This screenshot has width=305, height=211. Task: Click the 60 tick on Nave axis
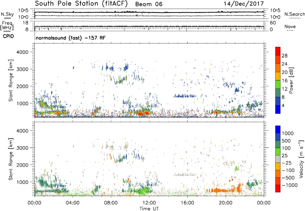[x=273, y=23]
